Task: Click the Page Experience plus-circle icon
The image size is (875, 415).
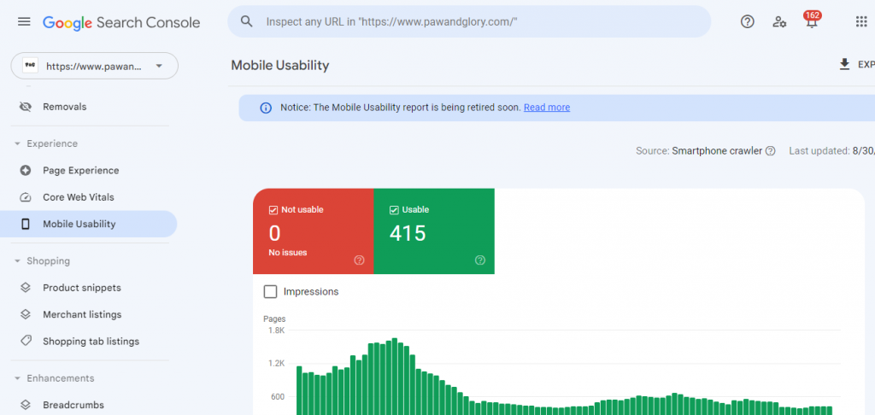Action: tap(26, 170)
